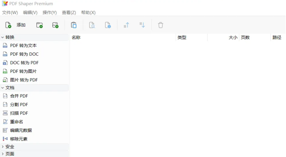Click the 安全 section title text
The height and width of the screenshot is (157, 286).
click(x=10, y=147)
